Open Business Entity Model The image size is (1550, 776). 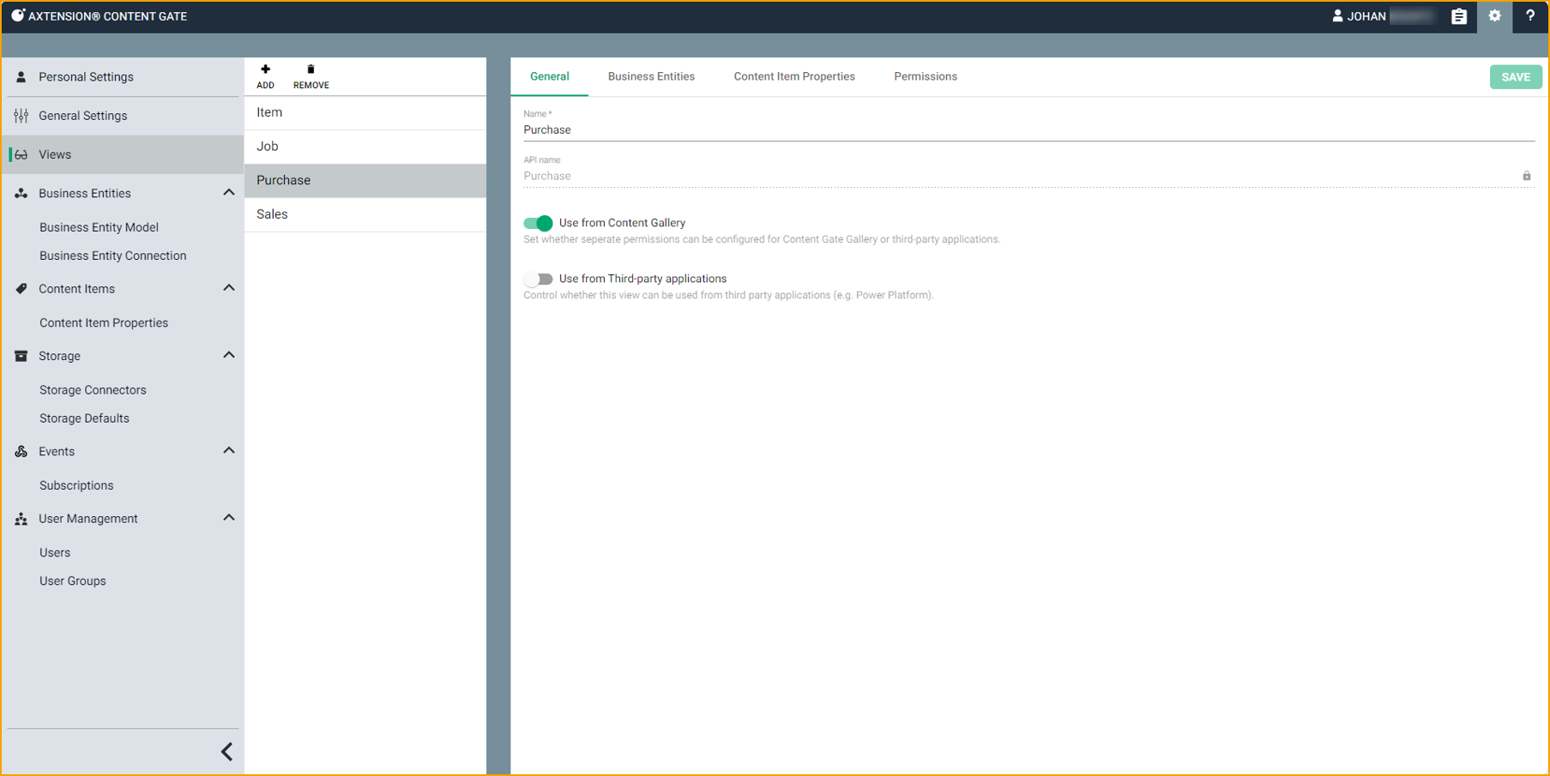point(99,227)
